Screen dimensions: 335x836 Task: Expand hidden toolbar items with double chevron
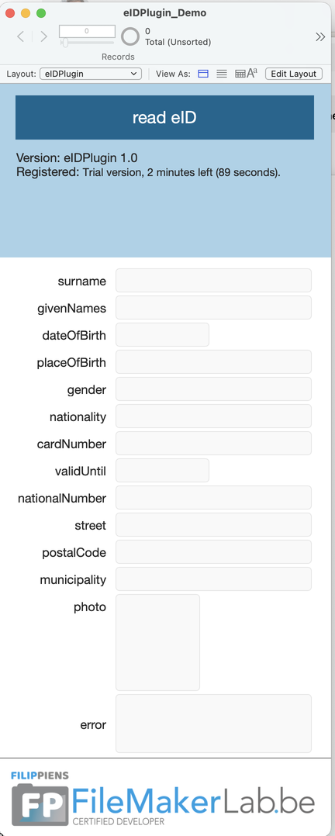pyautogui.click(x=320, y=36)
